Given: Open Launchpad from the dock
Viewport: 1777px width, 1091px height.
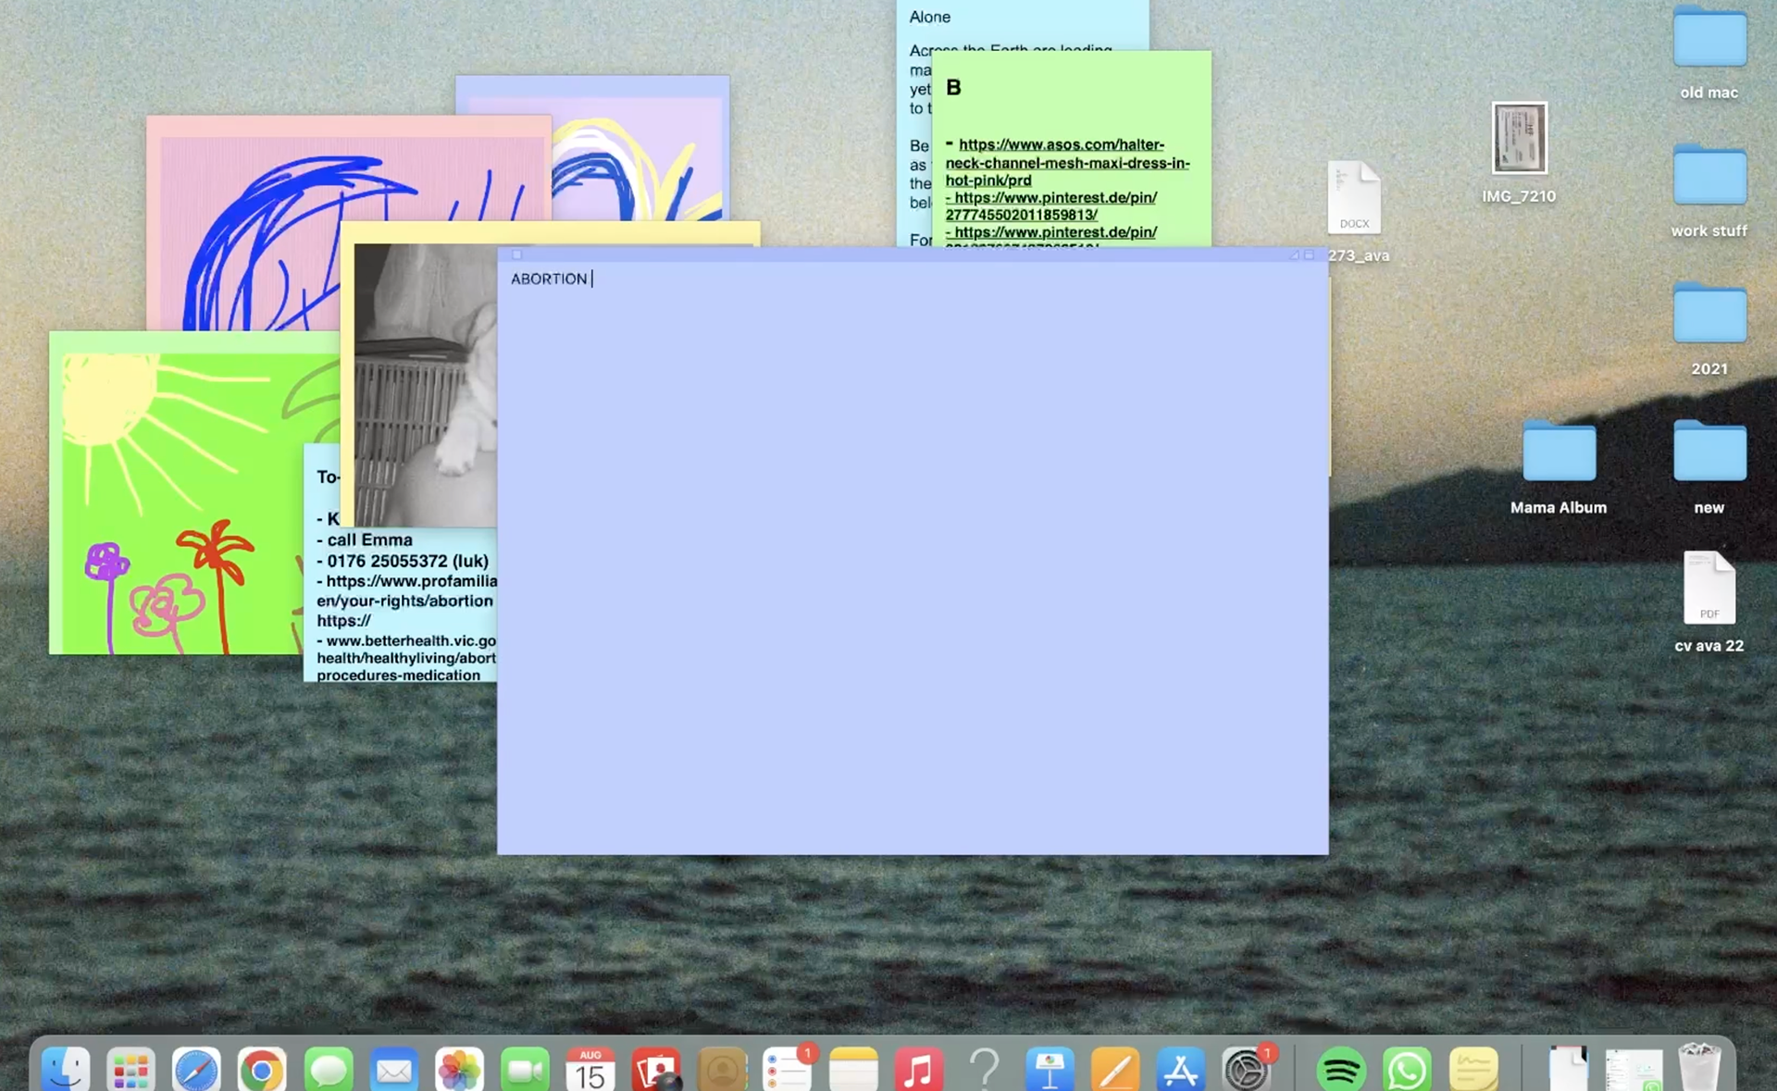Looking at the screenshot, I should 130,1070.
